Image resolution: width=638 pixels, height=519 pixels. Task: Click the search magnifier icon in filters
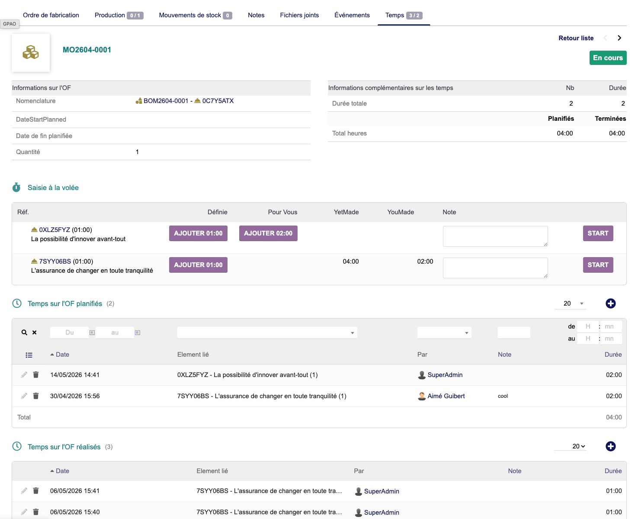click(24, 332)
